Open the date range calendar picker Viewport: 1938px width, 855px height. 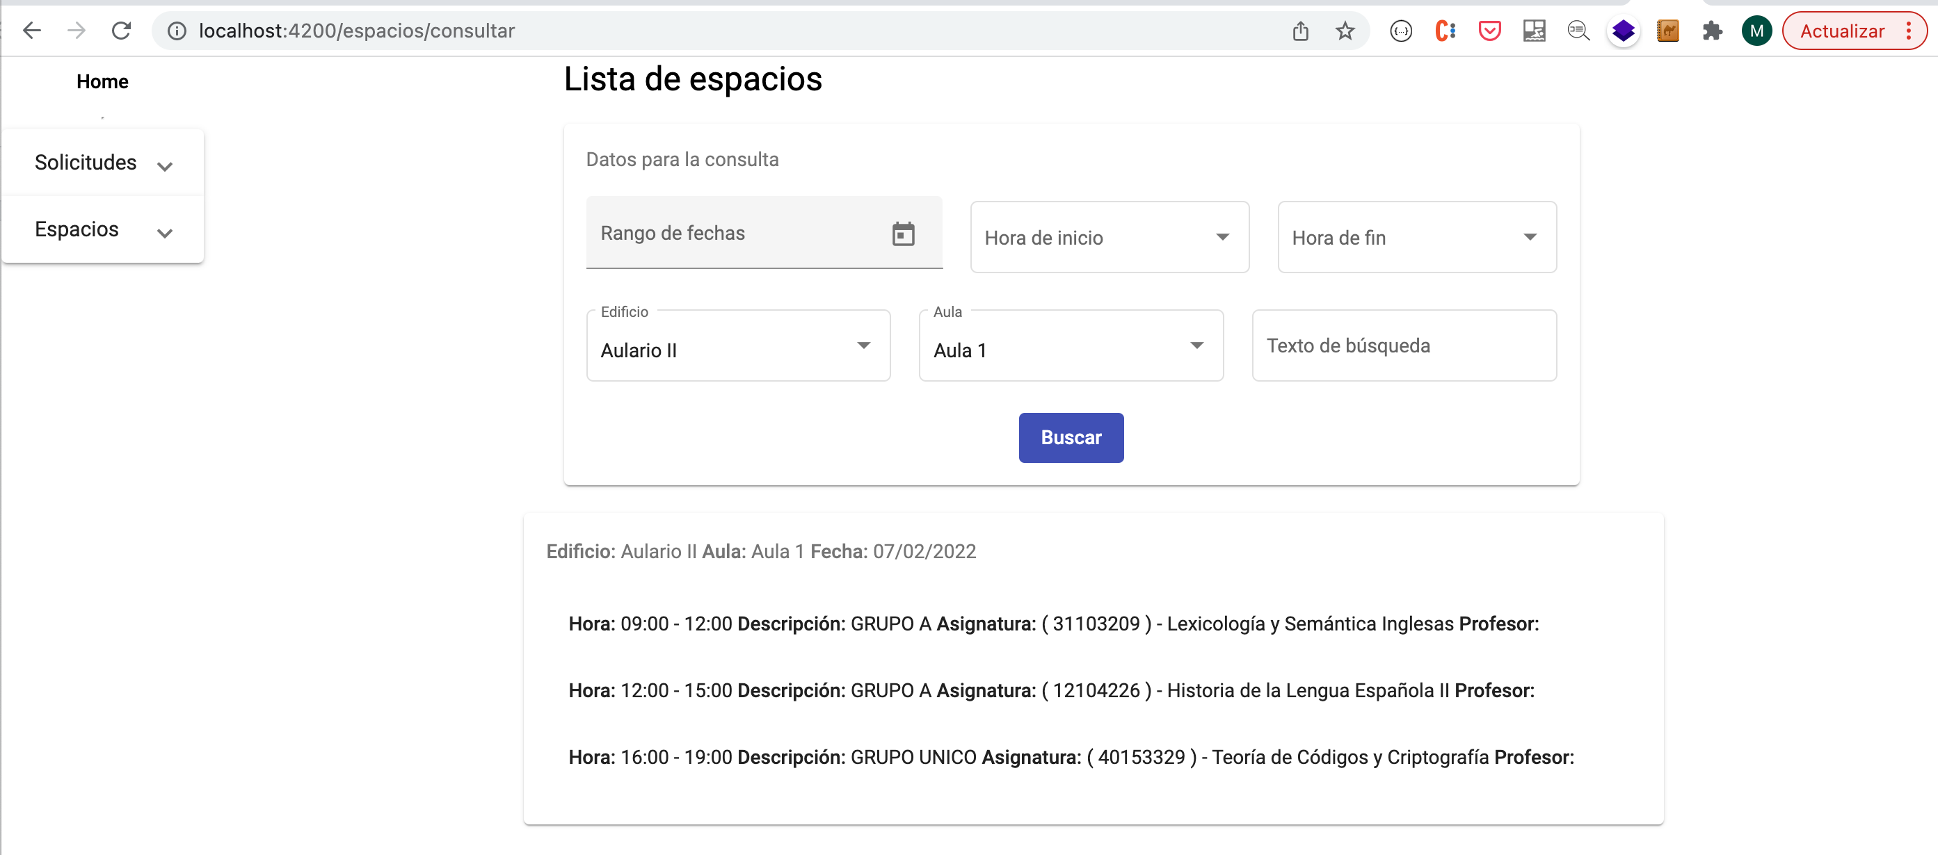[903, 234]
